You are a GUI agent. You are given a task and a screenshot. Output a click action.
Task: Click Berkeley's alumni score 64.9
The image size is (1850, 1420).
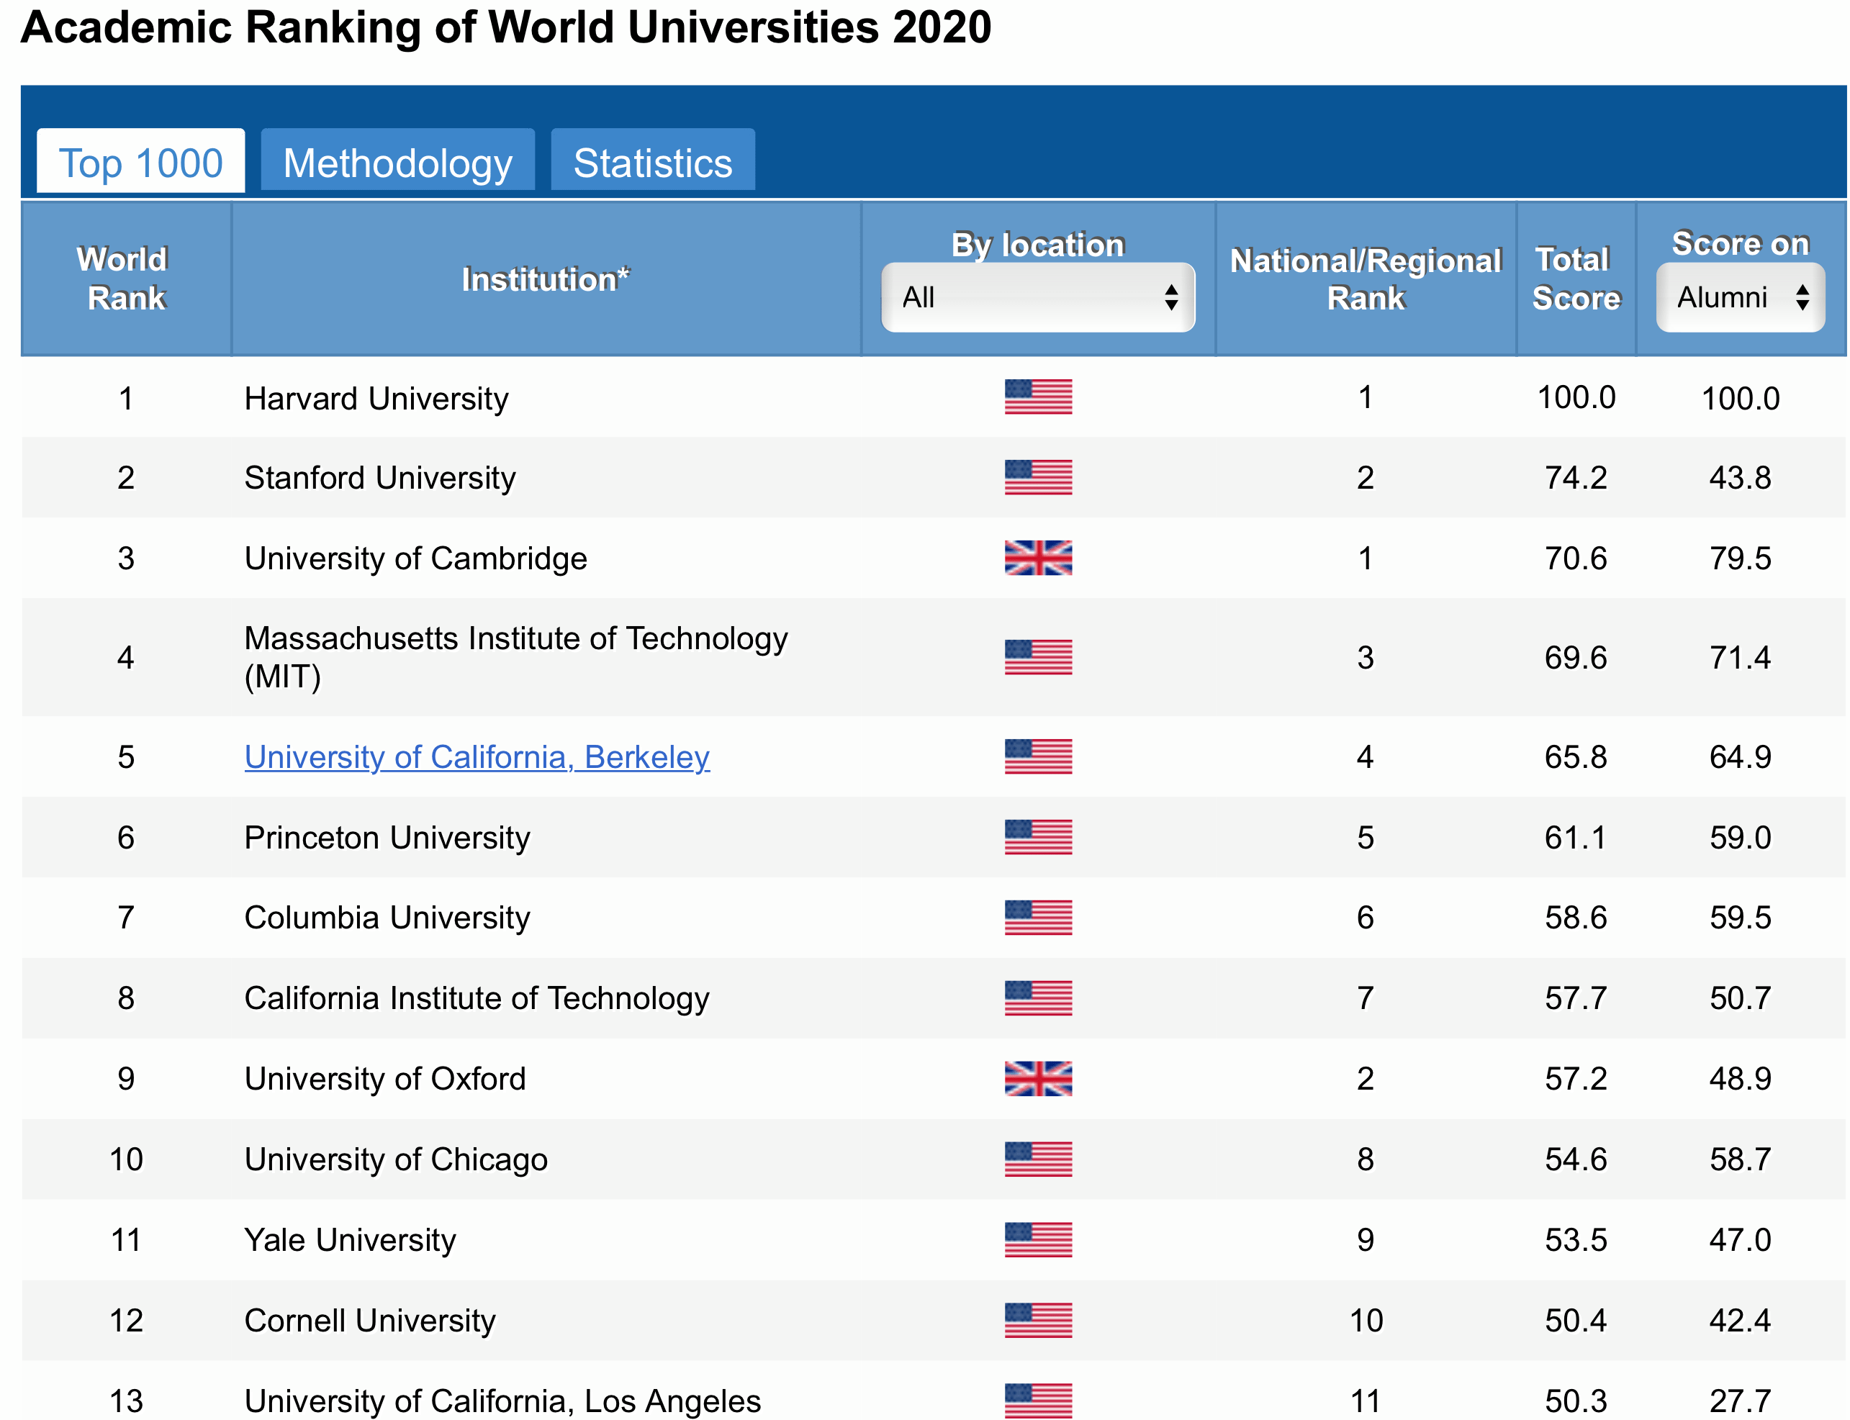tap(1740, 757)
